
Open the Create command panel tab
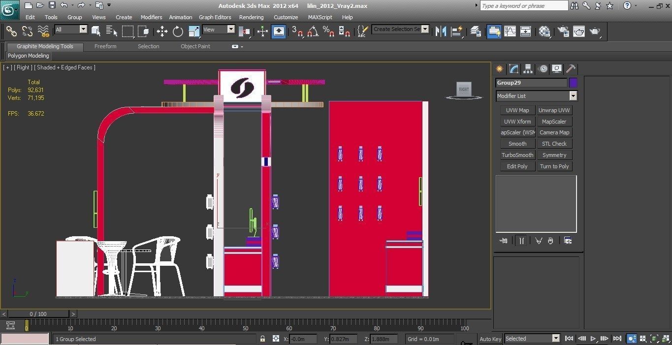pos(500,69)
